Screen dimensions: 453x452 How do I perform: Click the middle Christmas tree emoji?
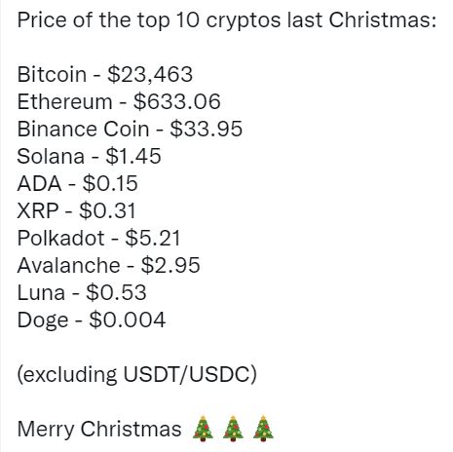click(x=233, y=429)
